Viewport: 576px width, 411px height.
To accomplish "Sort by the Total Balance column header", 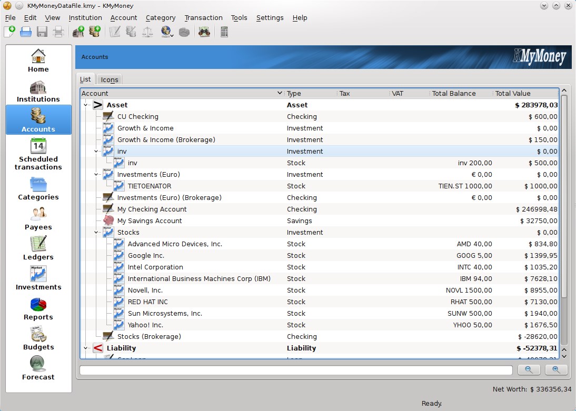I will pyautogui.click(x=461, y=93).
